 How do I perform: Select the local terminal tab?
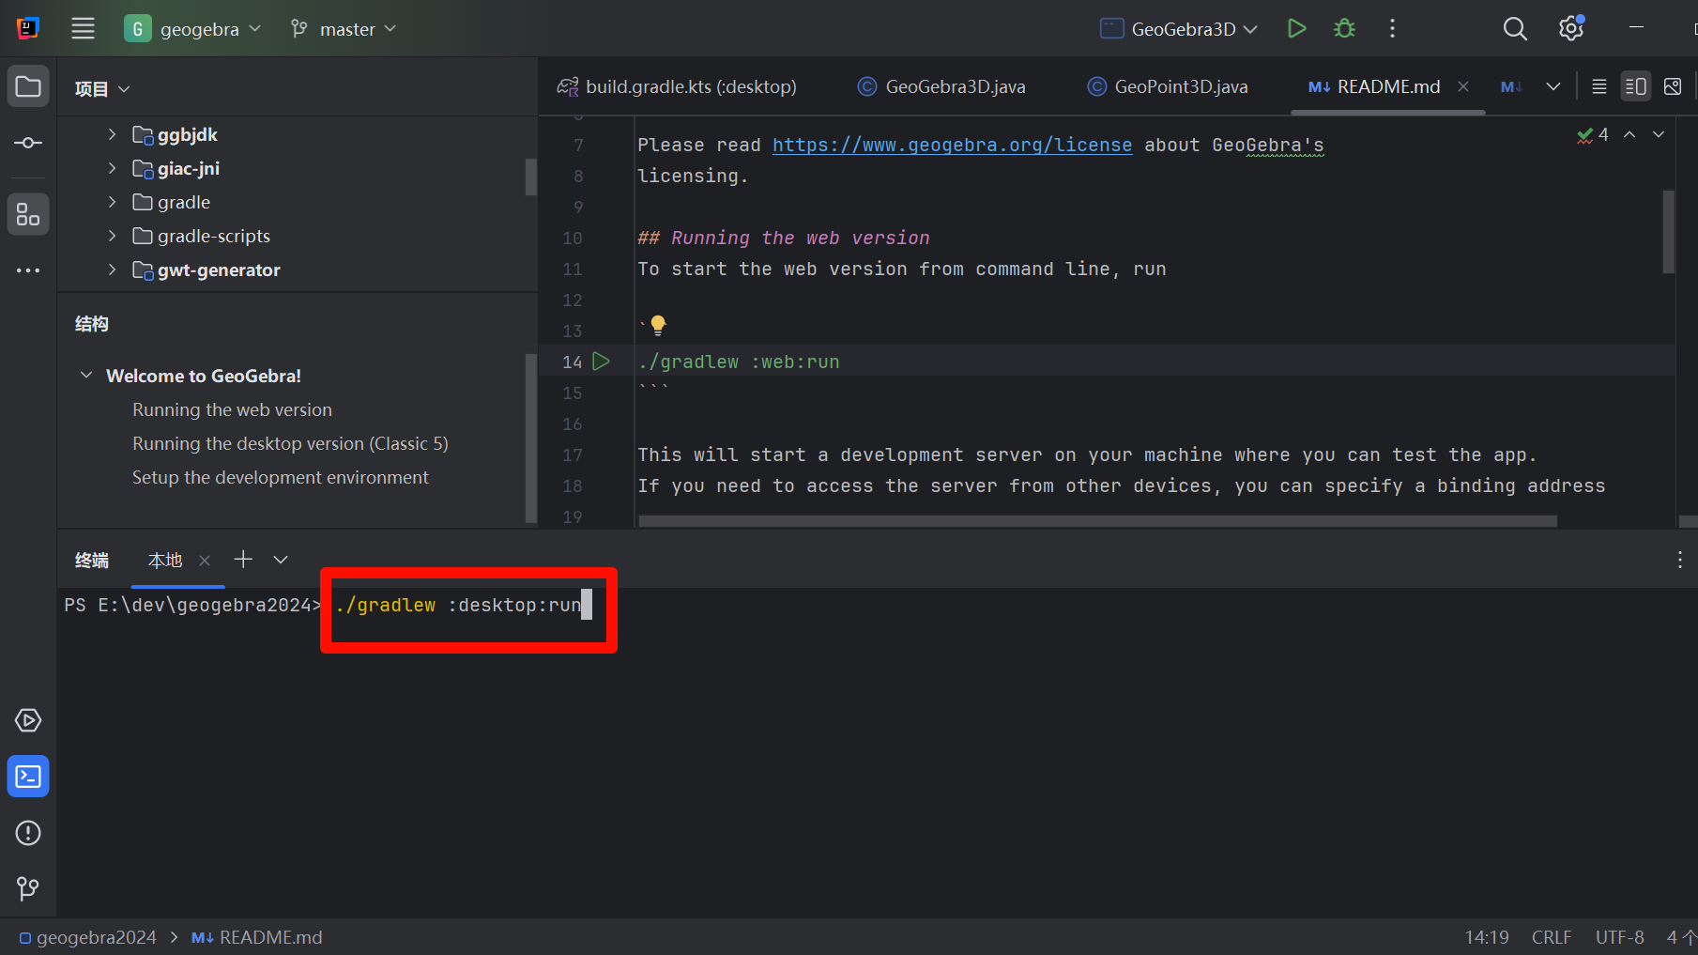click(165, 561)
